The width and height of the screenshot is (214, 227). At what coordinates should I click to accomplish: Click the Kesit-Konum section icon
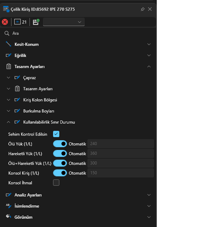[x=9, y=44]
